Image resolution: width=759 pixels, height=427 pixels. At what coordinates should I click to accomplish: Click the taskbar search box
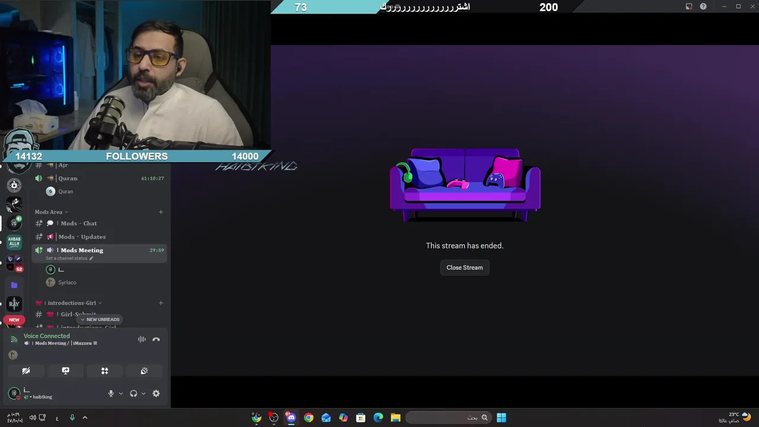click(448, 418)
